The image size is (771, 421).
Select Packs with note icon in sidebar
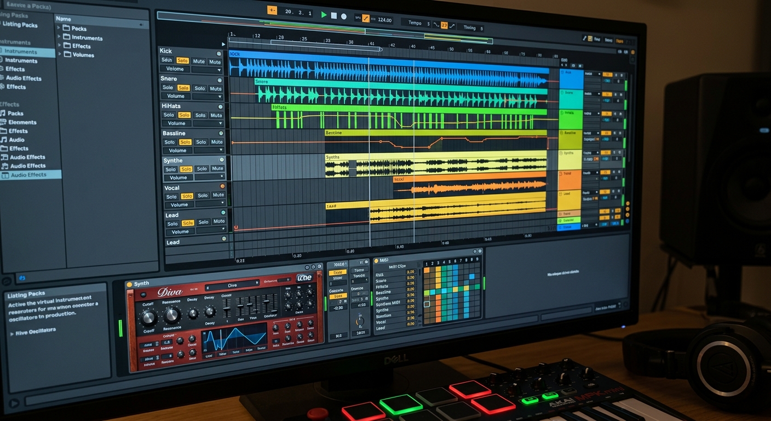pyautogui.click(x=15, y=113)
